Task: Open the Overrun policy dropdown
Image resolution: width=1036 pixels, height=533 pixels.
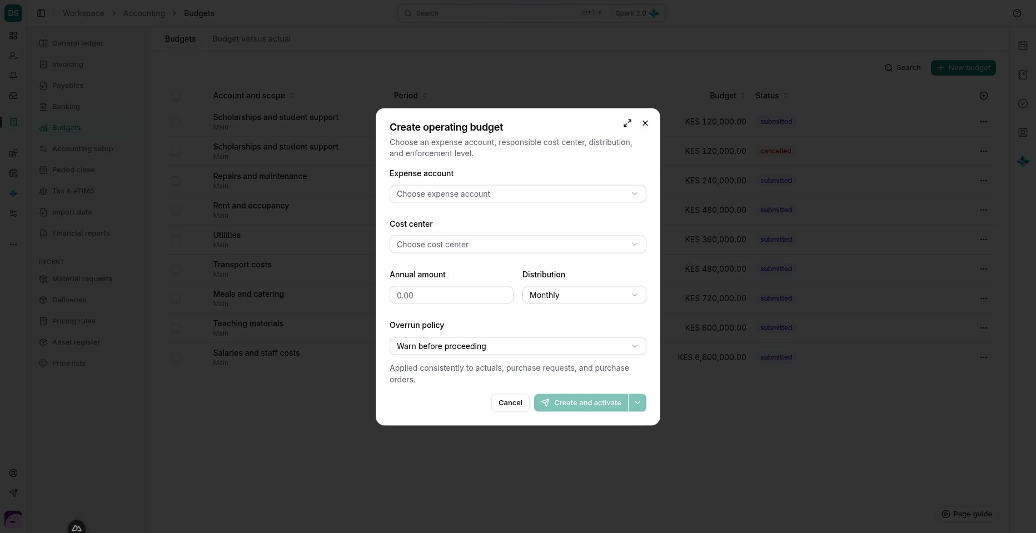Action: tap(517, 346)
